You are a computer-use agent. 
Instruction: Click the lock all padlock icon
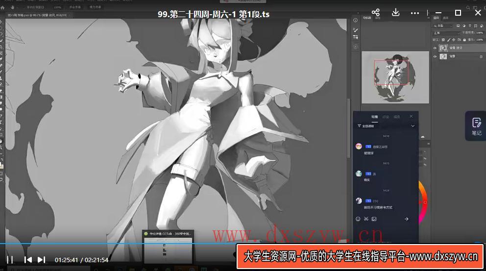coord(464,40)
